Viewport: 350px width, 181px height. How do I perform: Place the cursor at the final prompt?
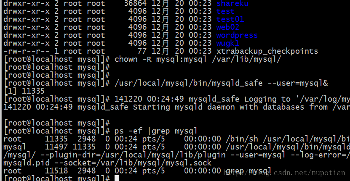[x=117, y=178]
